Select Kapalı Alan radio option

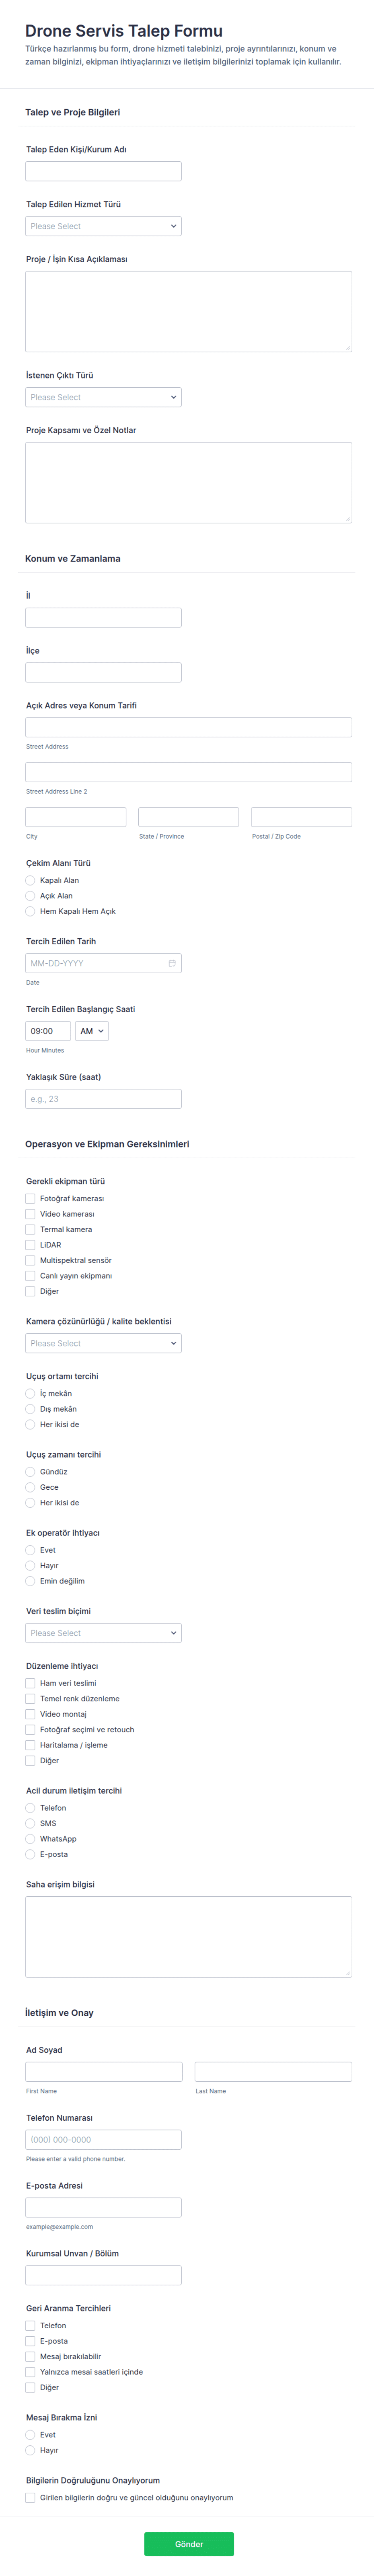[30, 880]
